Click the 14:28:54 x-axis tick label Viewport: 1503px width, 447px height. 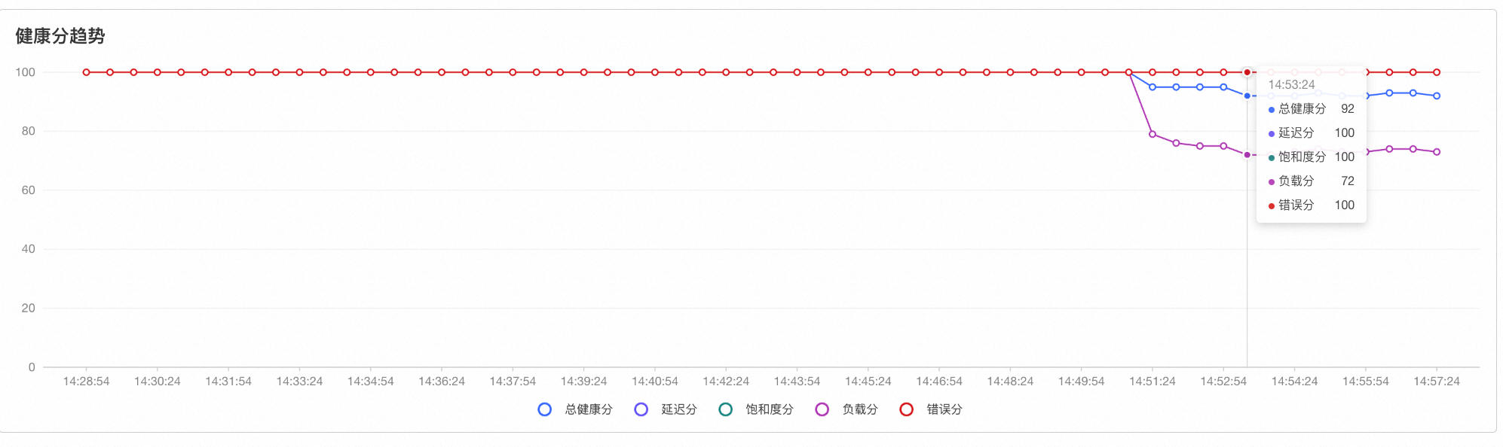pos(86,382)
